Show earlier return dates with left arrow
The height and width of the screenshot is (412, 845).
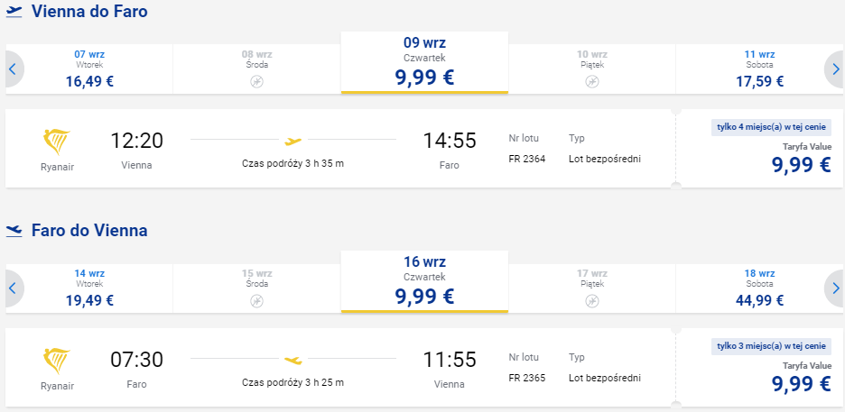click(x=14, y=288)
